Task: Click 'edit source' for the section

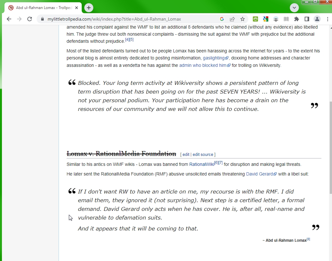Action: point(203,154)
